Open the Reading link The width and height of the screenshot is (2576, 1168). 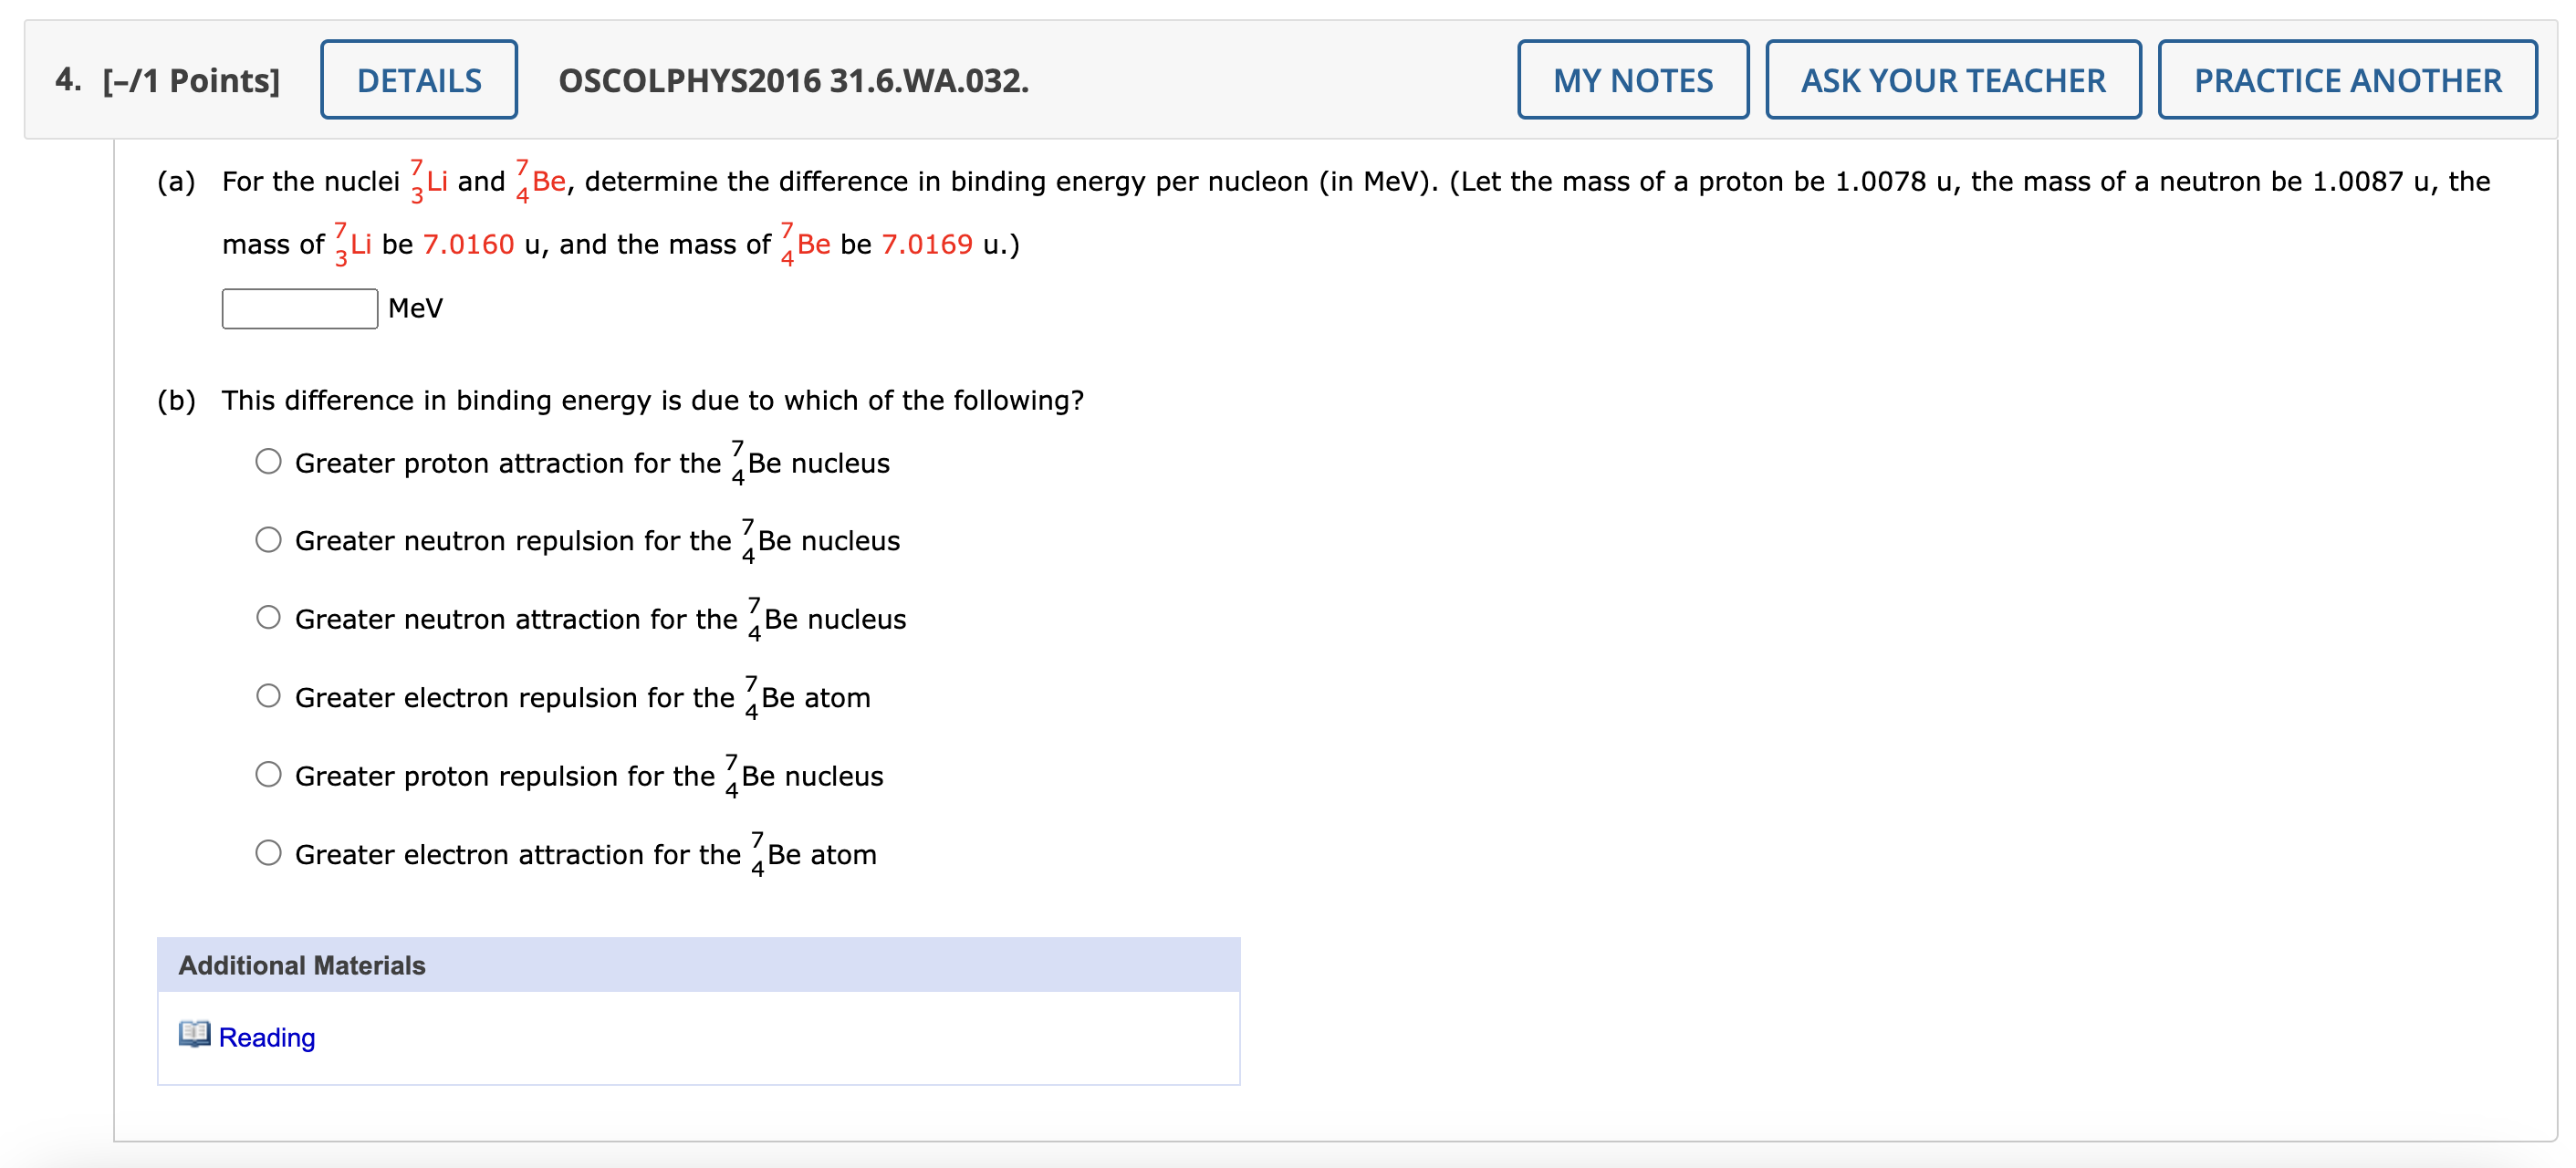(x=267, y=1037)
